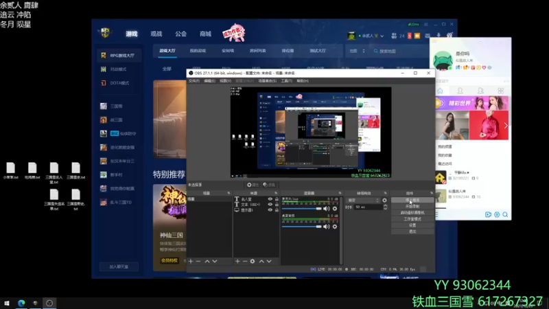Remove source with minus icon in OBS Sources panel
Image resolution: width=549 pixels, height=309 pixels.
pyautogui.click(x=245, y=262)
